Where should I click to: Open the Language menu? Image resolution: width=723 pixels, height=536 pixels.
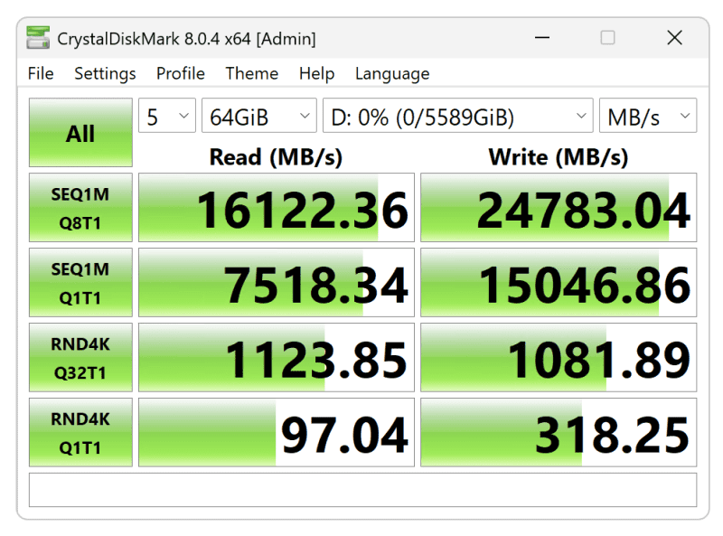pos(392,74)
